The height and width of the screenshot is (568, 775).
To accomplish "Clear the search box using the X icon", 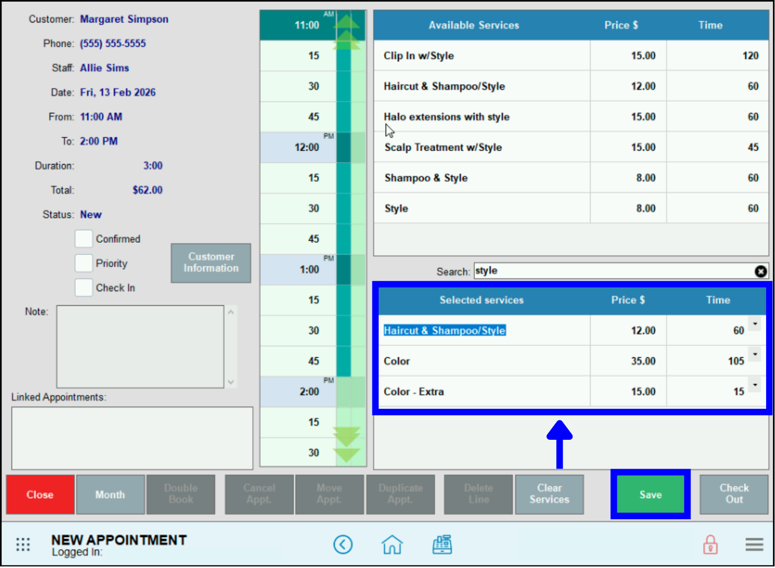I will 761,271.
